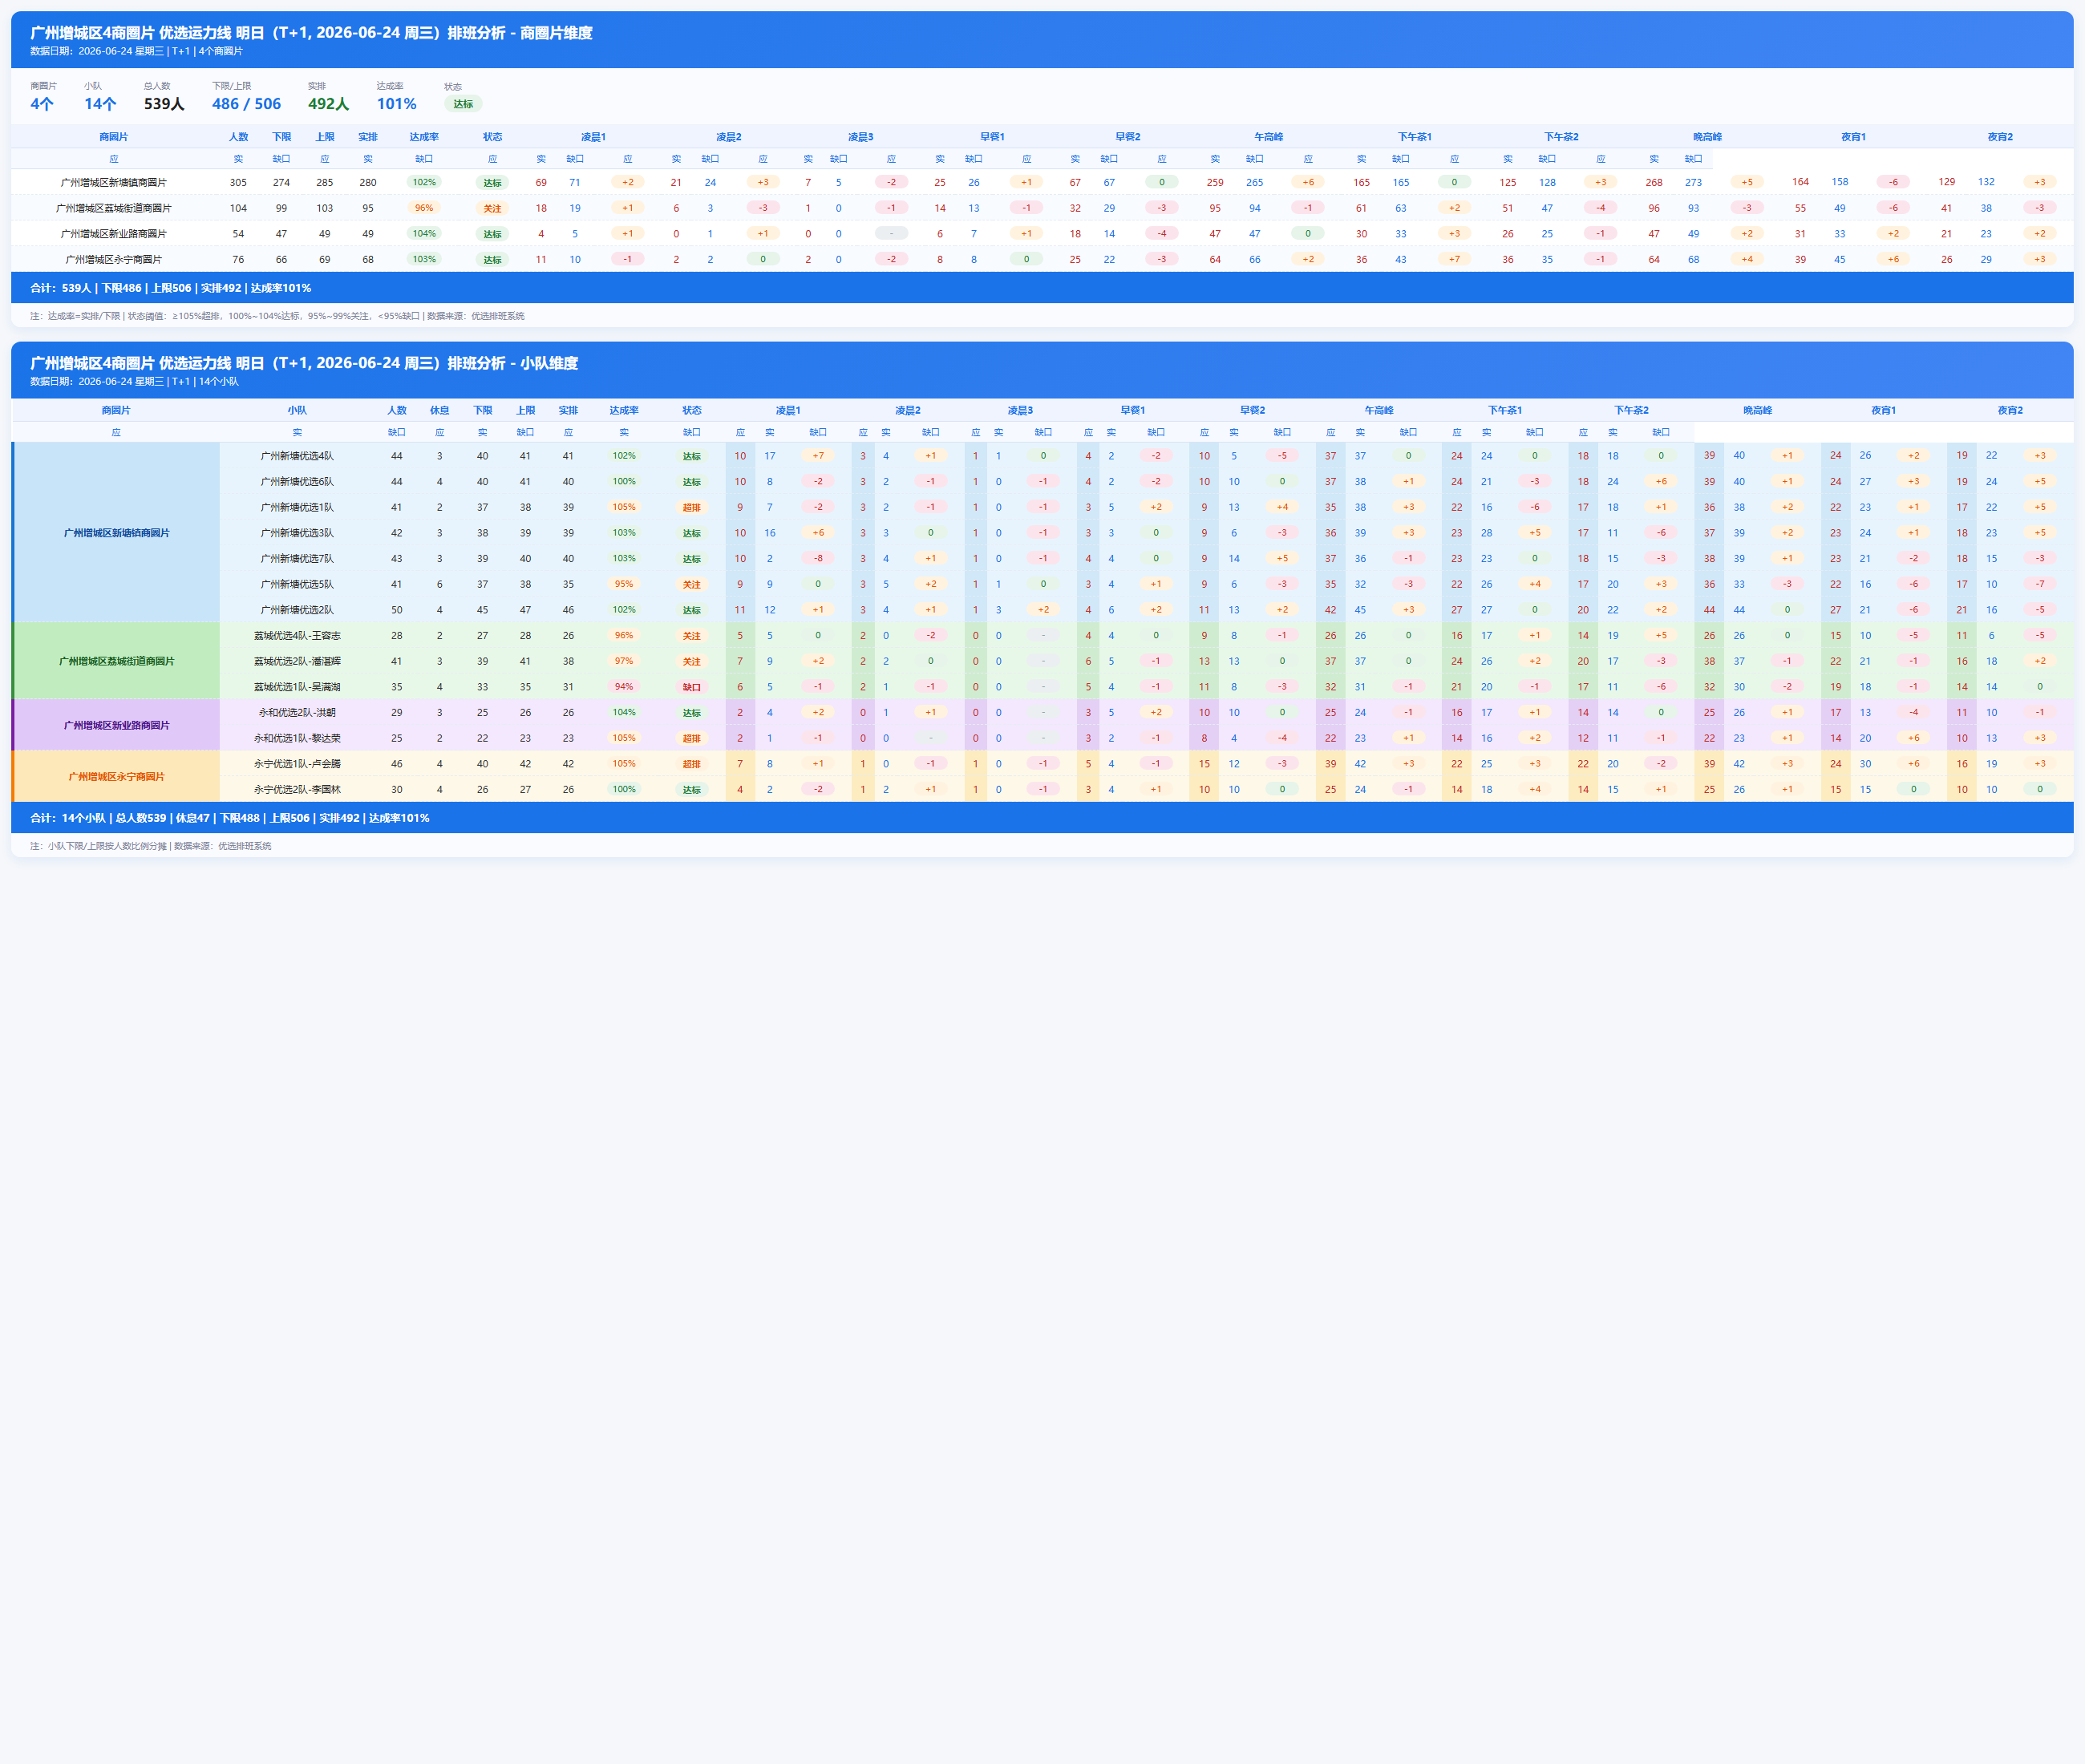The height and width of the screenshot is (1764, 2085).
Task: Click the +7 凌晨1 gap badge in 广州新塘优选4队 row
Action: pos(818,456)
